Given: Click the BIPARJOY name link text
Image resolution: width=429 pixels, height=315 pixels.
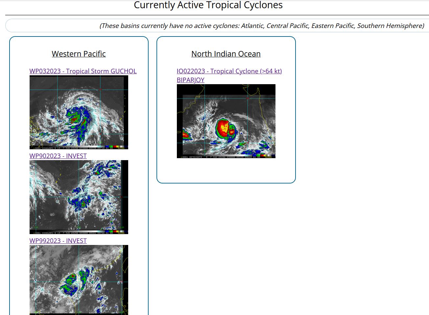Looking at the screenshot, I should coord(190,80).
